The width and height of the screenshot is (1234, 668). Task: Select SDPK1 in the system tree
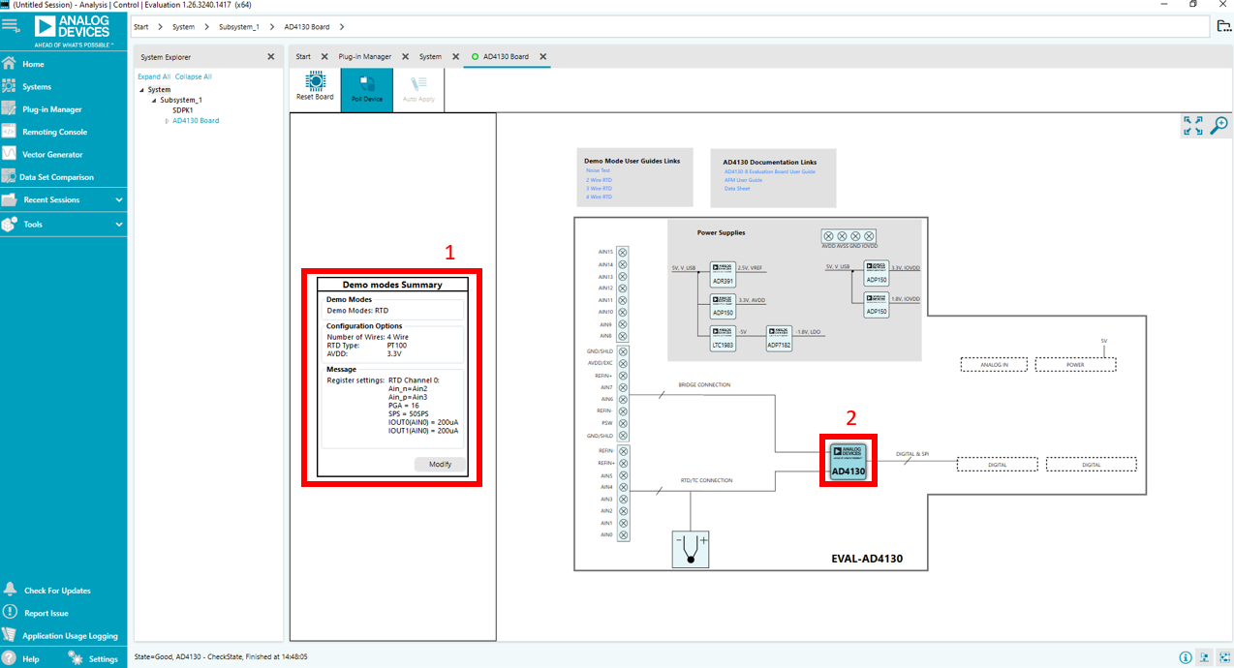(x=183, y=110)
